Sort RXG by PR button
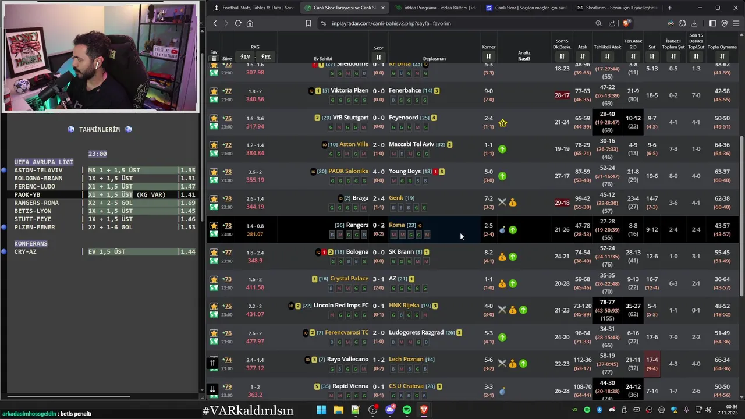 click(265, 56)
